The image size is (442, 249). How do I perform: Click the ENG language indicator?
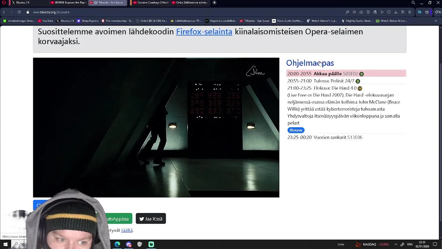click(x=410, y=245)
